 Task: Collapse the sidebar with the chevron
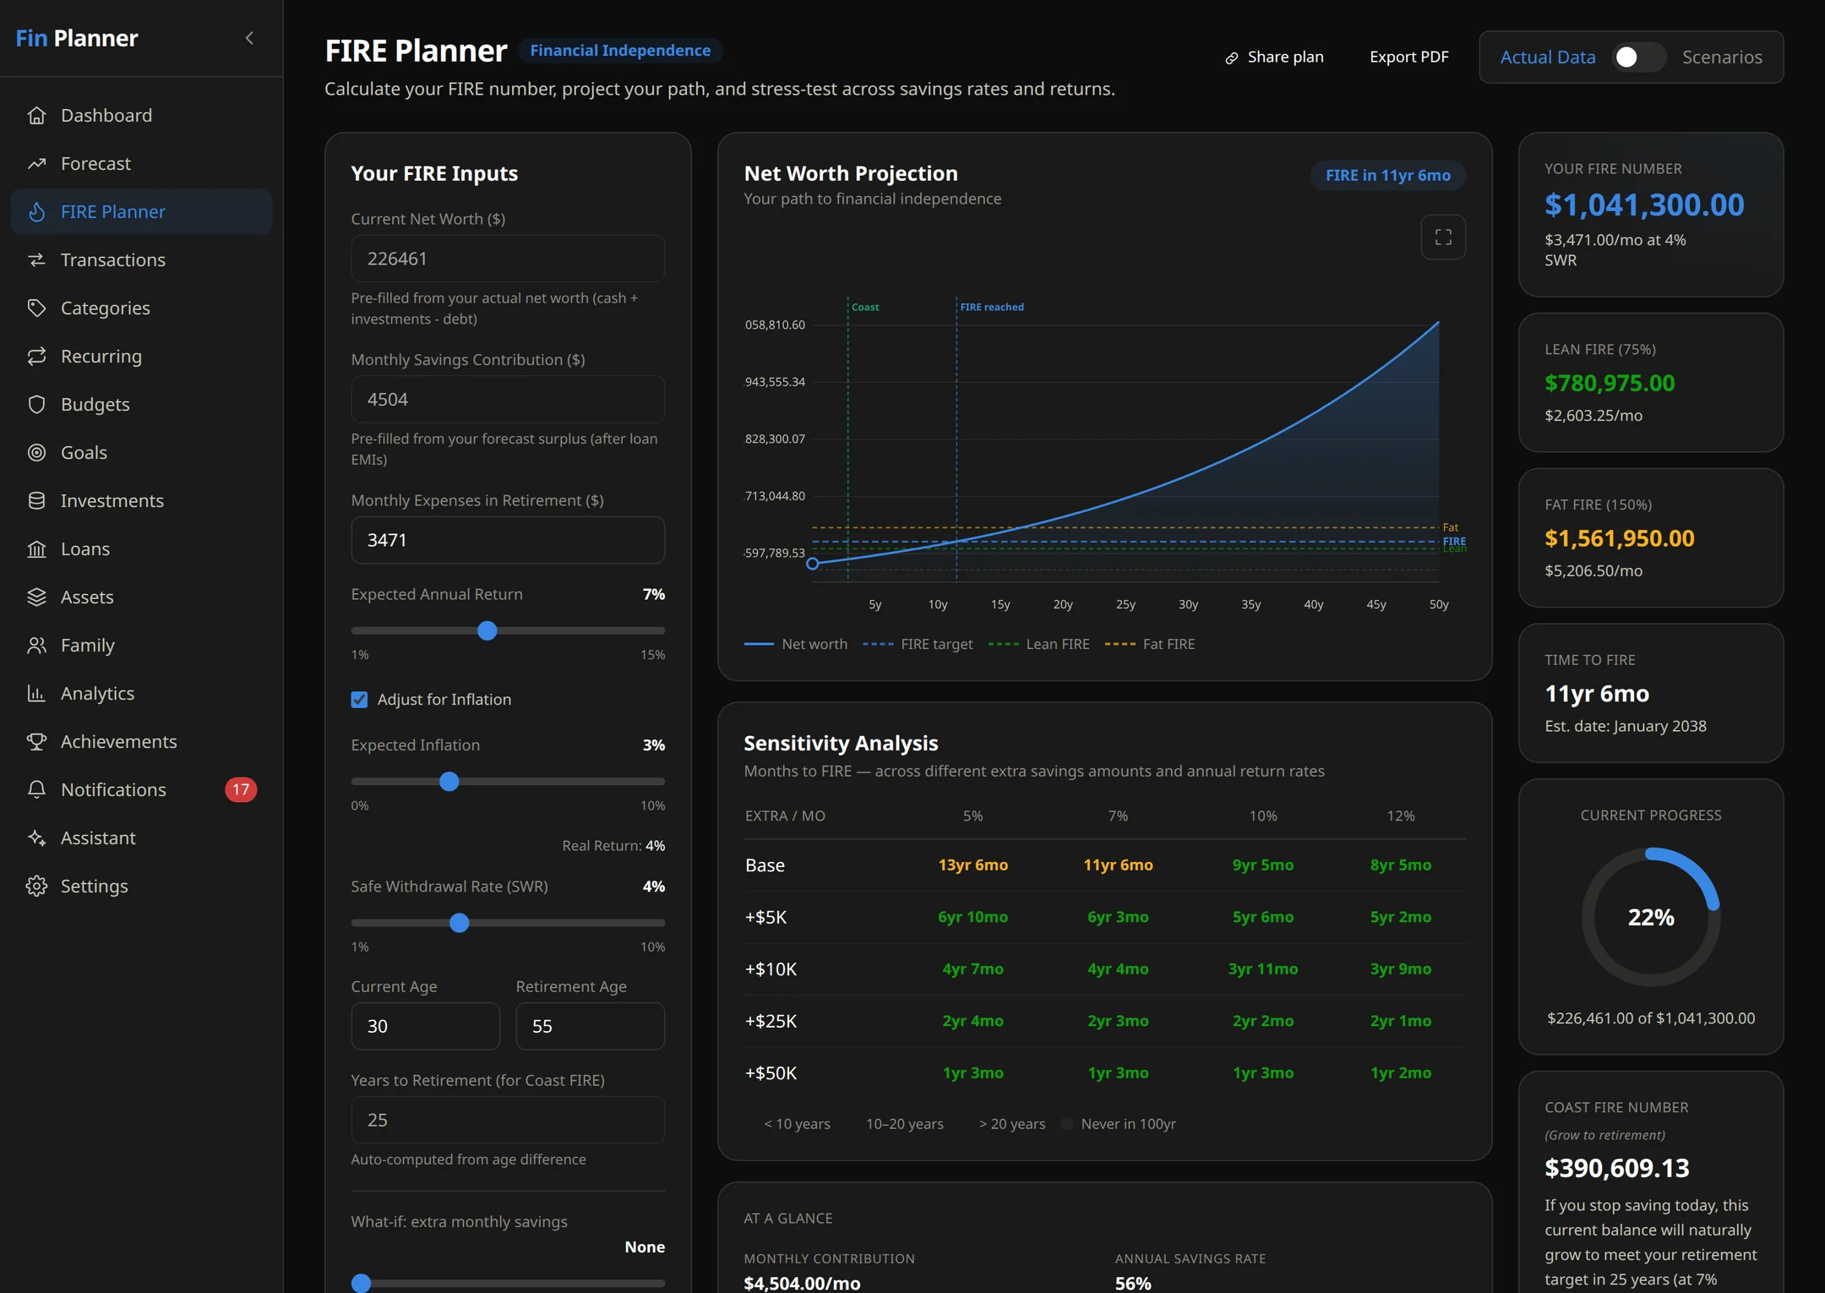249,38
